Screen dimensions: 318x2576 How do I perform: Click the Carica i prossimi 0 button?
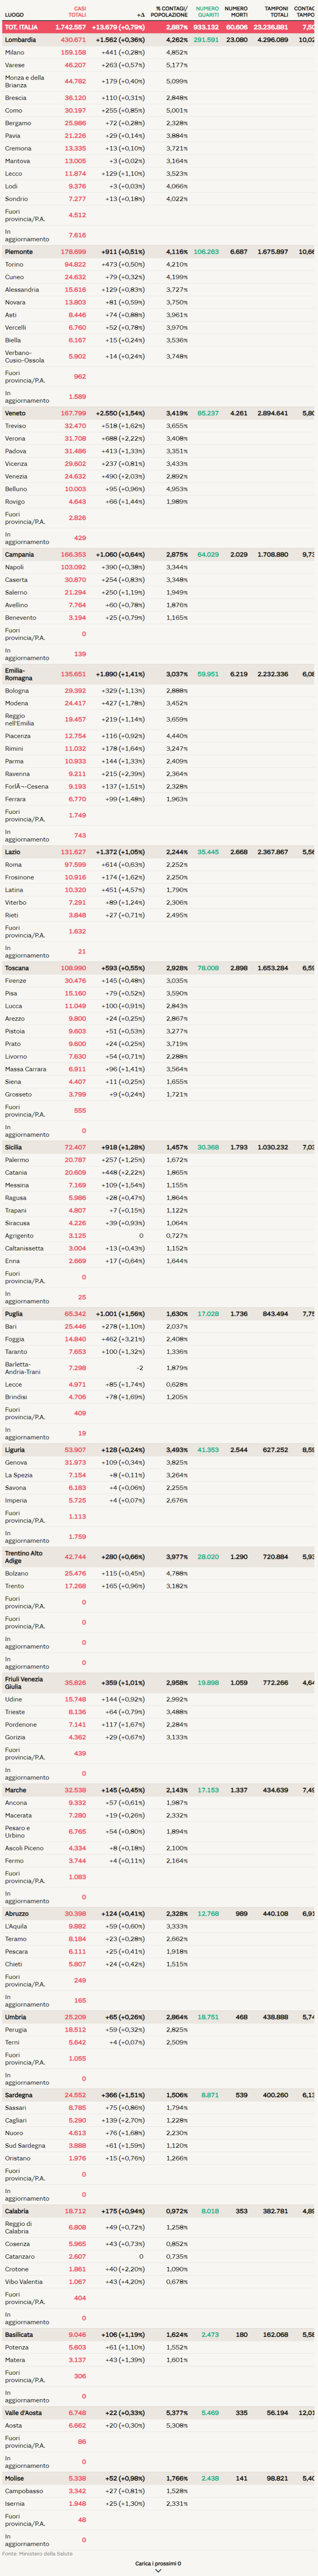click(158, 2563)
